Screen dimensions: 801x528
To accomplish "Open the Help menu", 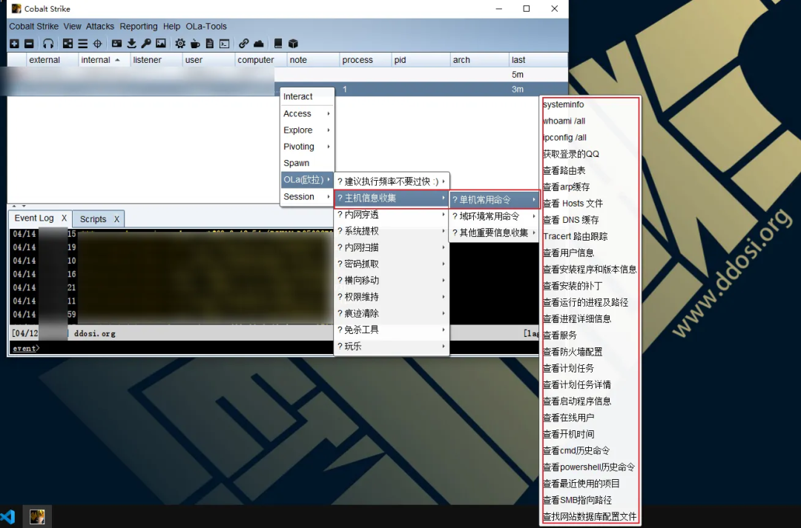I will click(x=171, y=26).
